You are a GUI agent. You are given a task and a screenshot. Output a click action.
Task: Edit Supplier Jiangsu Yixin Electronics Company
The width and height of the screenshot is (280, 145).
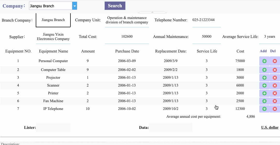[x=53, y=37]
